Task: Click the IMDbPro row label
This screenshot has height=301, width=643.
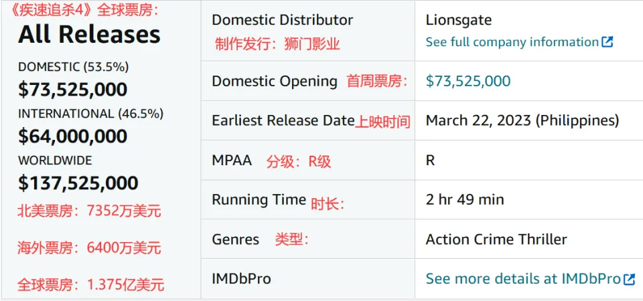Action: (x=241, y=278)
